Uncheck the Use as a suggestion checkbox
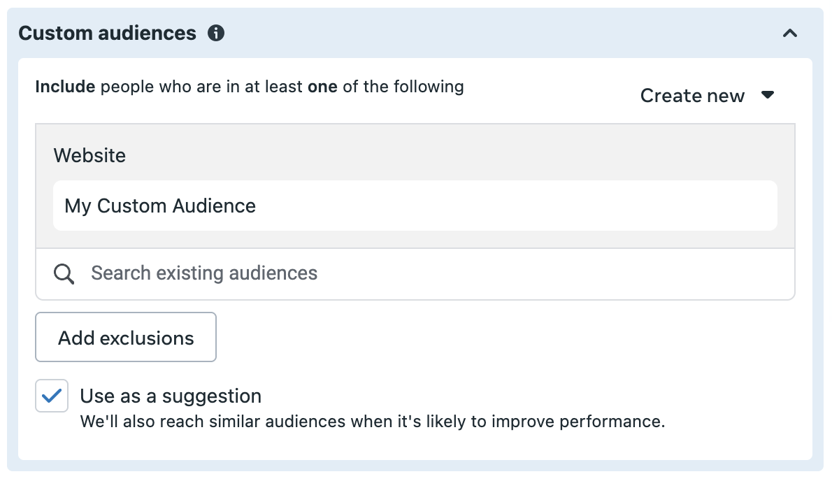The image size is (832, 481). coord(52,396)
